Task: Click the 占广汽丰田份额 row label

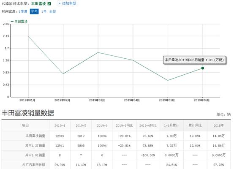Action: click(34, 165)
